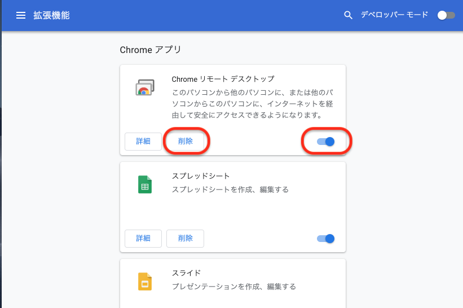The image size is (463, 308).
Task: Click the green スプレッドシート icon
Action: tap(145, 184)
